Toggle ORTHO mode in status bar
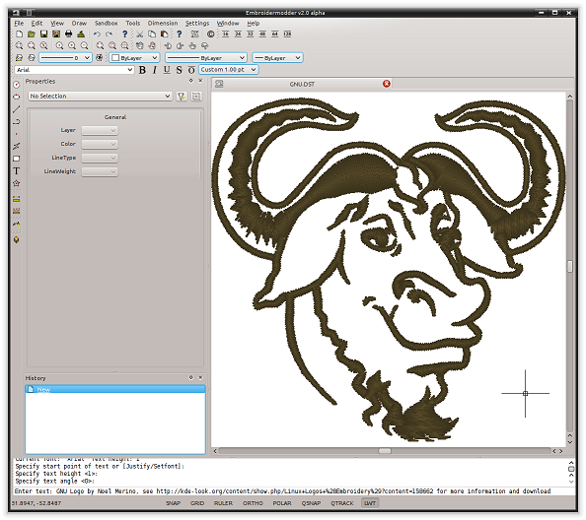The height and width of the screenshot is (520, 586). point(253,503)
